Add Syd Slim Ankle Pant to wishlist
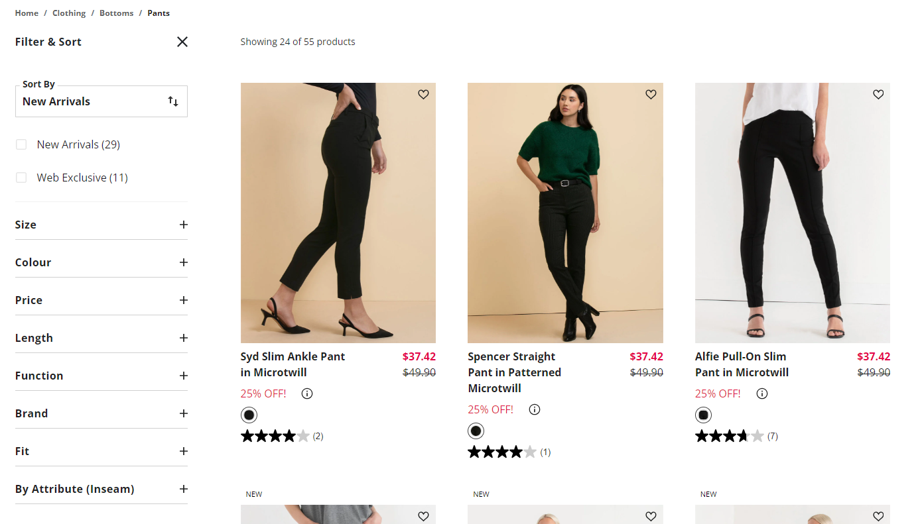 point(423,94)
